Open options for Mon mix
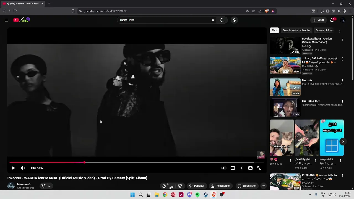Image resolution: width=354 pixels, height=199 pixels. (342, 81)
